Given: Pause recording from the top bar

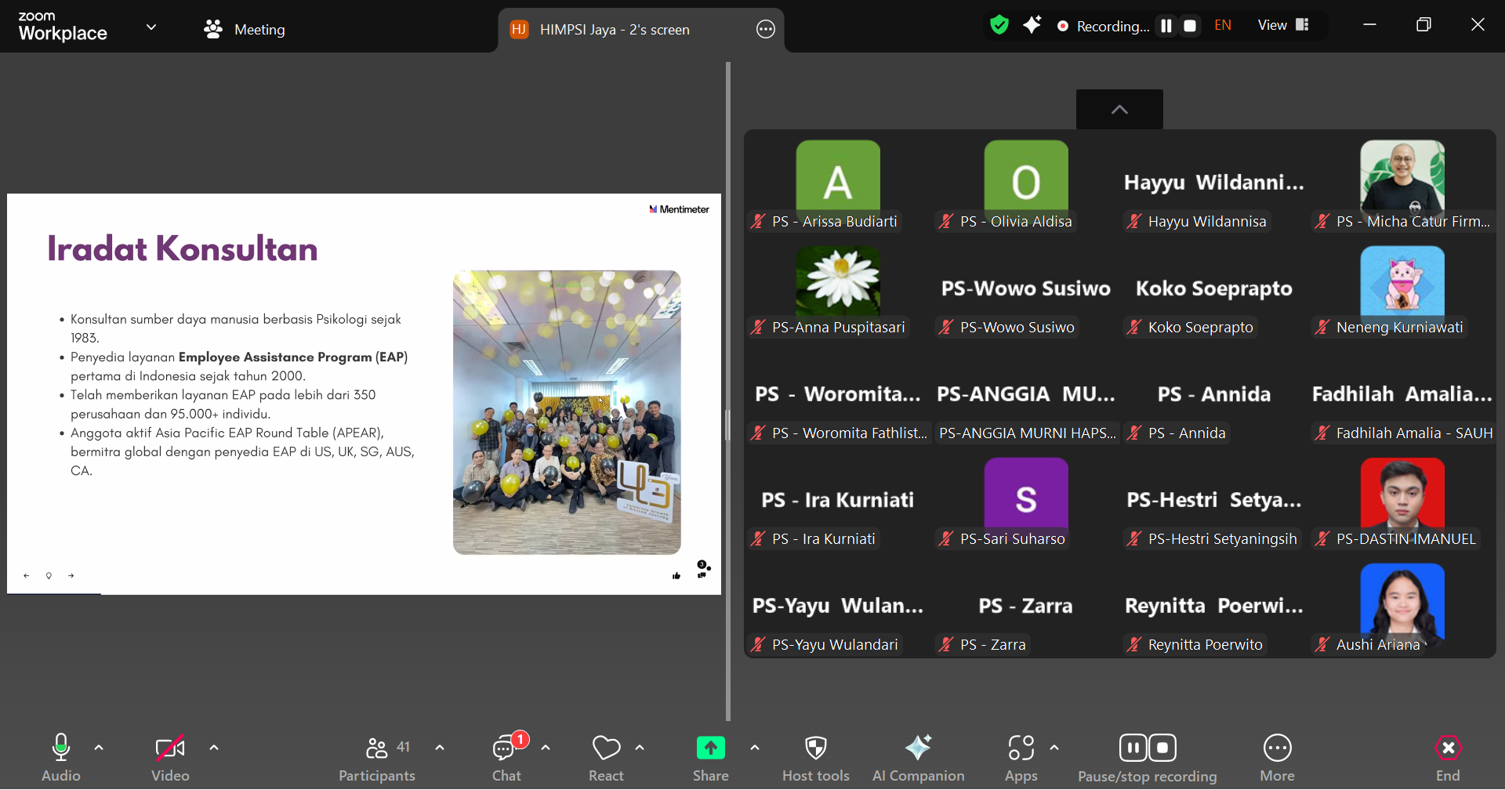Looking at the screenshot, I should point(1166,26).
